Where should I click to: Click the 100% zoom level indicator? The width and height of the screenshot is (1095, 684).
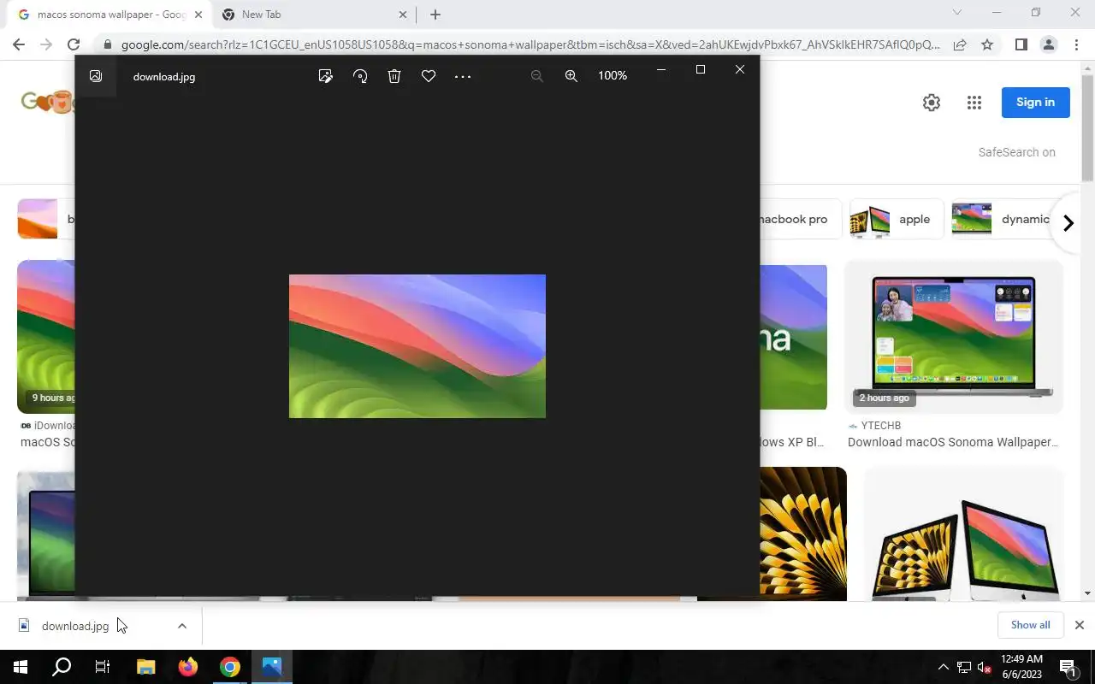point(613,75)
